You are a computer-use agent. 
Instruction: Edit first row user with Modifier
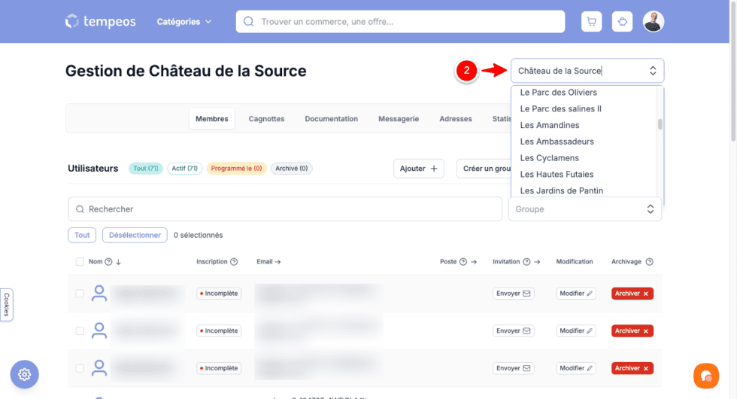(x=576, y=293)
